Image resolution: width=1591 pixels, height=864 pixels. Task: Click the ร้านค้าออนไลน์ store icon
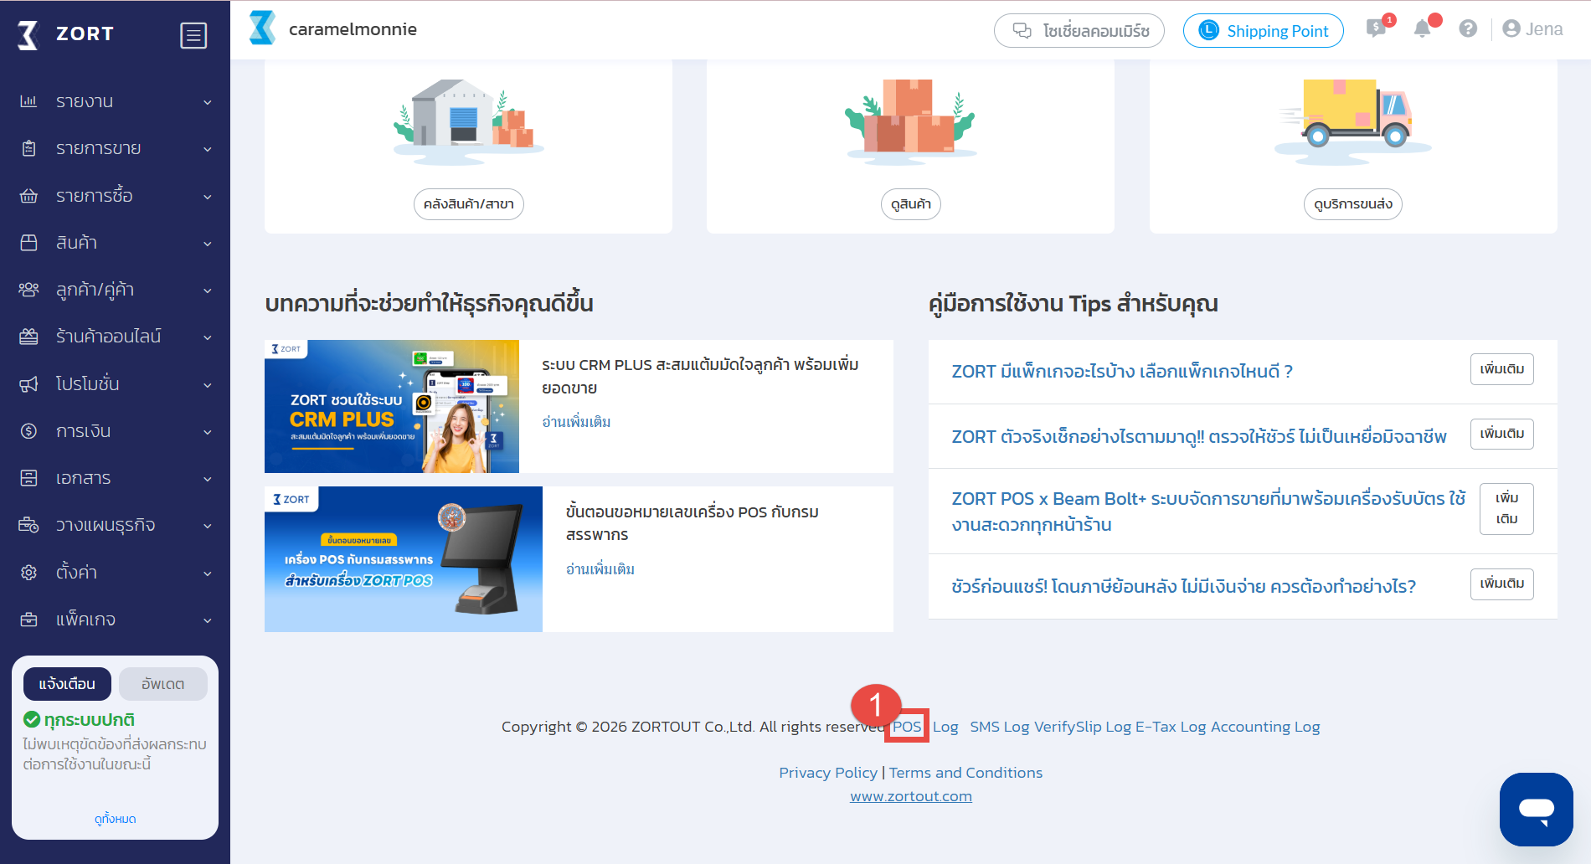coord(28,337)
